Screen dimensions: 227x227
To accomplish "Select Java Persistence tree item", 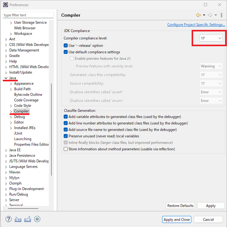I will tap(22, 155).
